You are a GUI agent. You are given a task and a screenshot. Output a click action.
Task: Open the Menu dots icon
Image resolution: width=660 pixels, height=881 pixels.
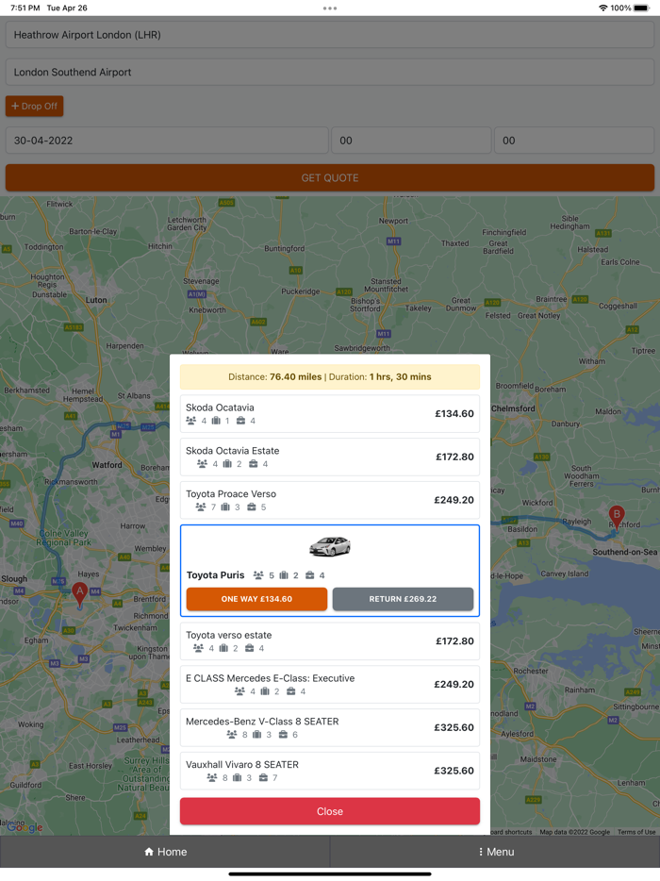(481, 852)
